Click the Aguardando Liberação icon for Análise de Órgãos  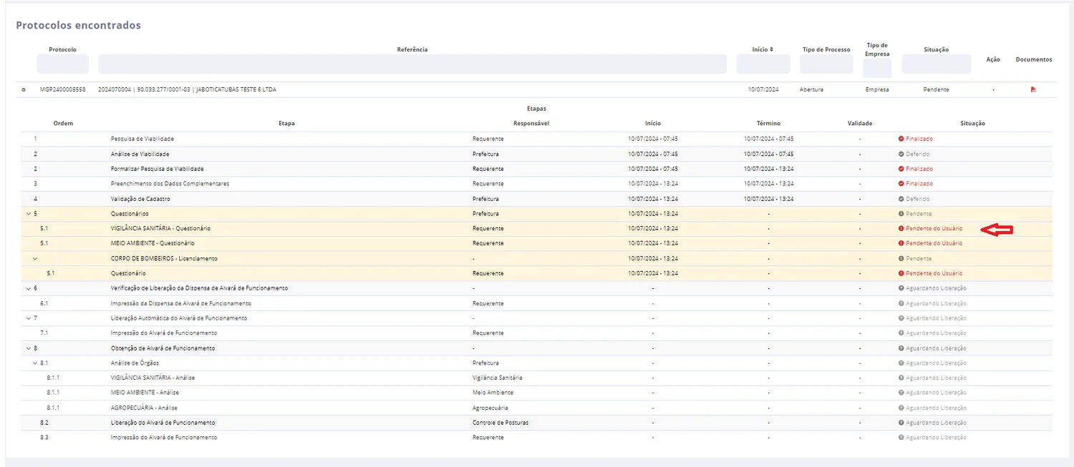[901, 363]
